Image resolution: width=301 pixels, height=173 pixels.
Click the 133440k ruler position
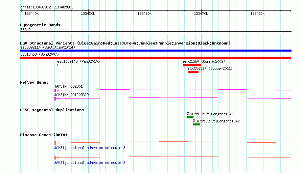click(31, 13)
